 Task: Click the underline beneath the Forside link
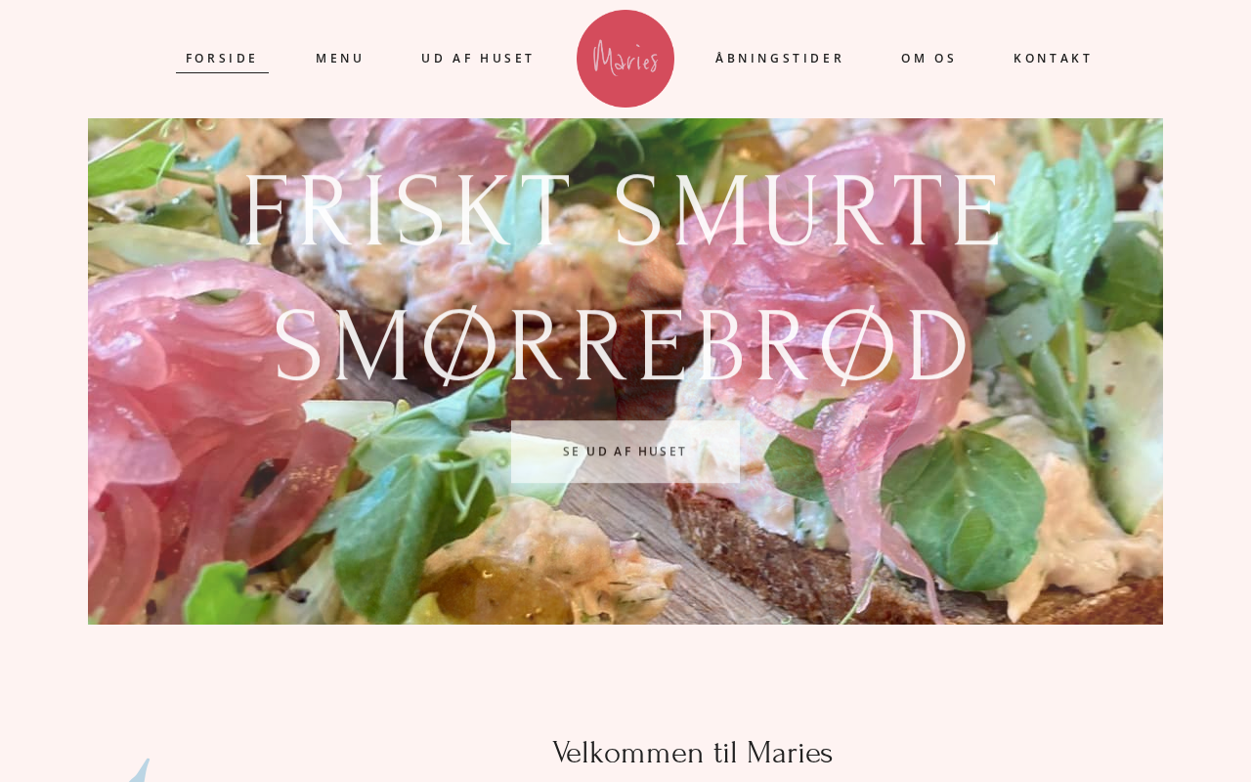tap(222, 72)
